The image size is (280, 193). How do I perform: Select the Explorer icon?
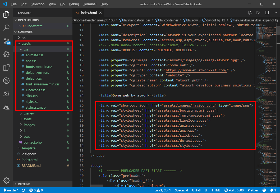click(x=6, y=15)
